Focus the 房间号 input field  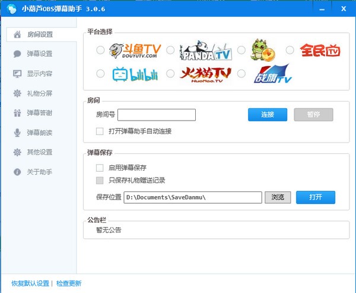pyautogui.click(x=157, y=115)
